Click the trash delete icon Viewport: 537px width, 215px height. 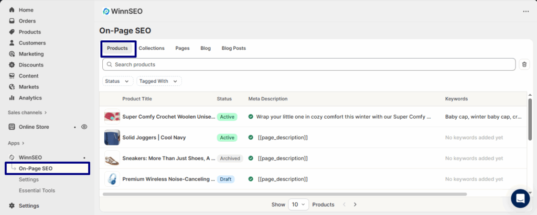(524, 64)
